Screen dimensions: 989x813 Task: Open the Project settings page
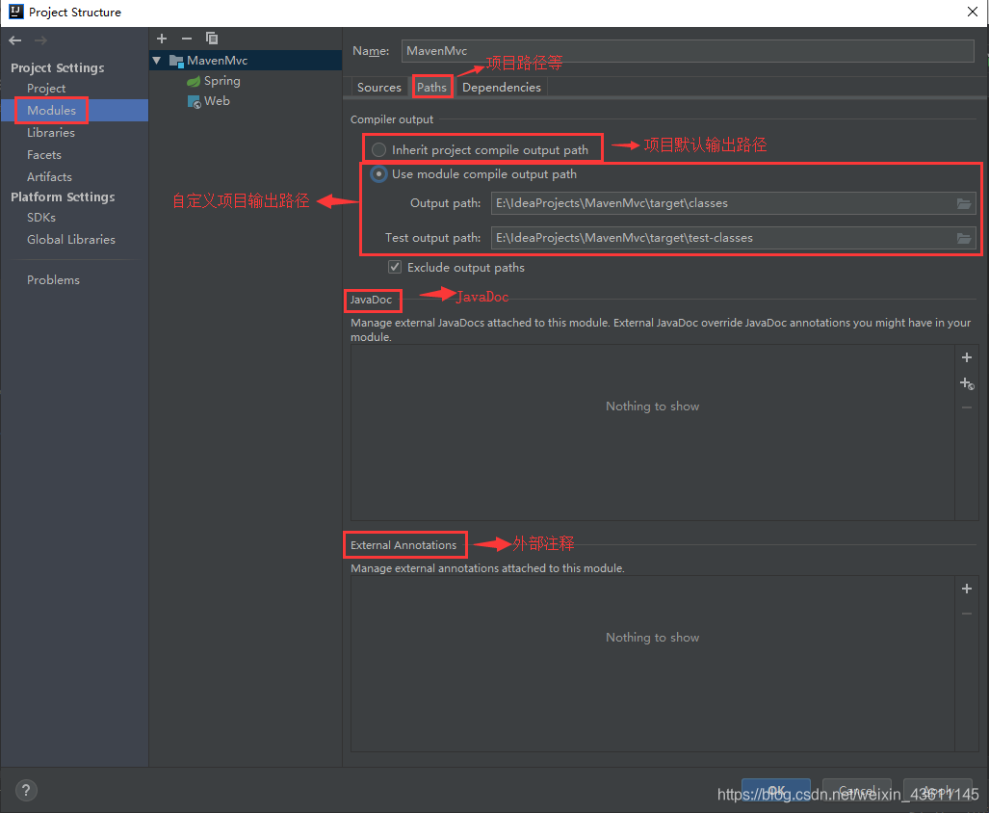pos(46,89)
